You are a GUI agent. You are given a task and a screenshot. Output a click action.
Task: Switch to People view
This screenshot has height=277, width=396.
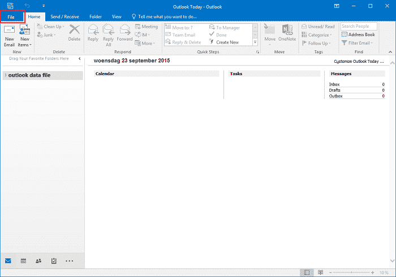pyautogui.click(x=38, y=261)
